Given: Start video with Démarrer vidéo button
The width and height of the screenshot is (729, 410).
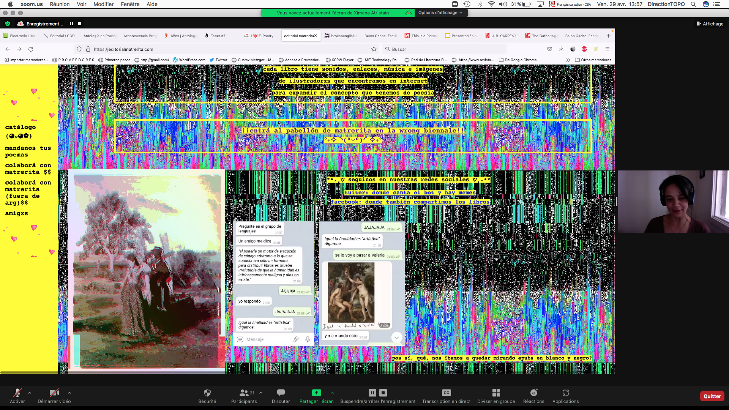Looking at the screenshot, I should pyautogui.click(x=54, y=396).
